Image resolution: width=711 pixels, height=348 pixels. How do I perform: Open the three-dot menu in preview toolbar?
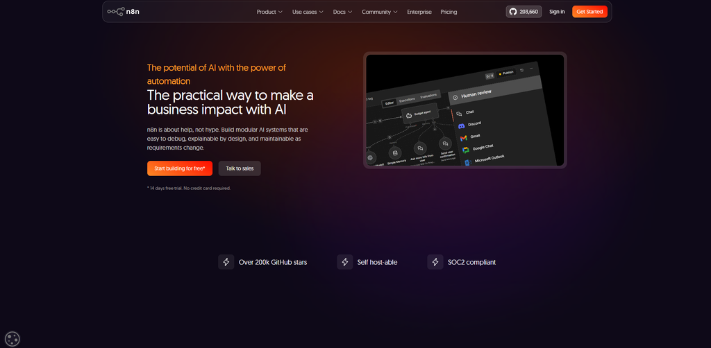click(531, 69)
